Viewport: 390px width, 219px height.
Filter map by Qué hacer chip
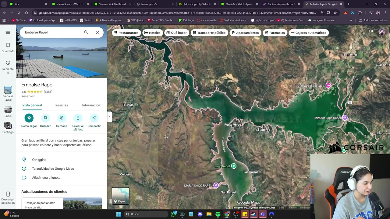click(x=176, y=33)
